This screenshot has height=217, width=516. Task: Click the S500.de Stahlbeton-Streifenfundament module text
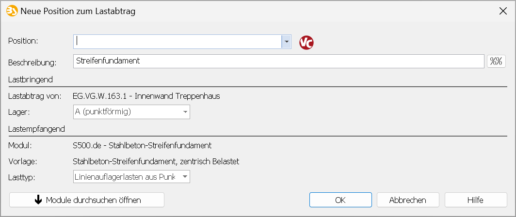[x=142, y=145]
